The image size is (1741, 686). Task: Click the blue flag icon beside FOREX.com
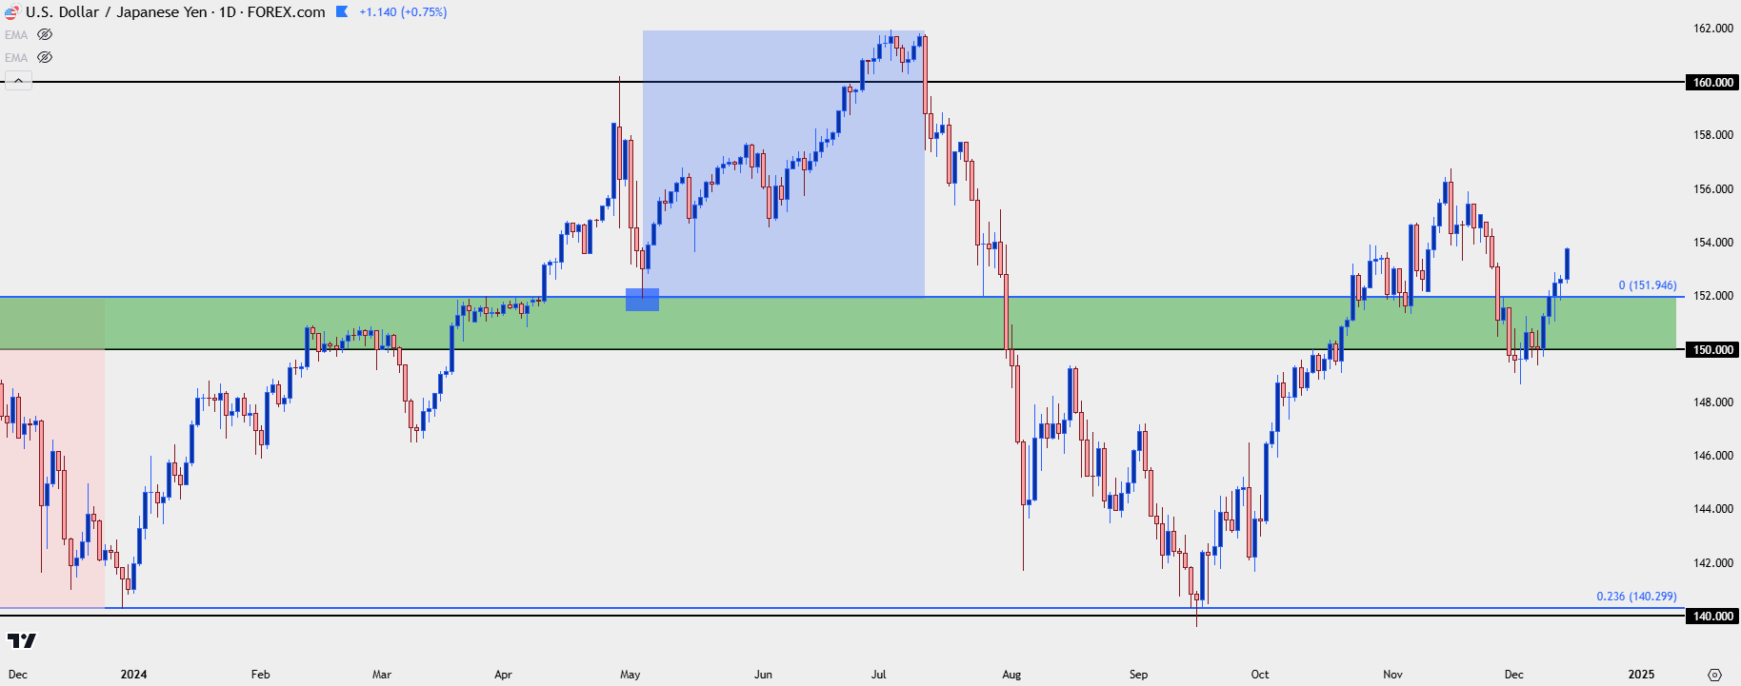[342, 12]
